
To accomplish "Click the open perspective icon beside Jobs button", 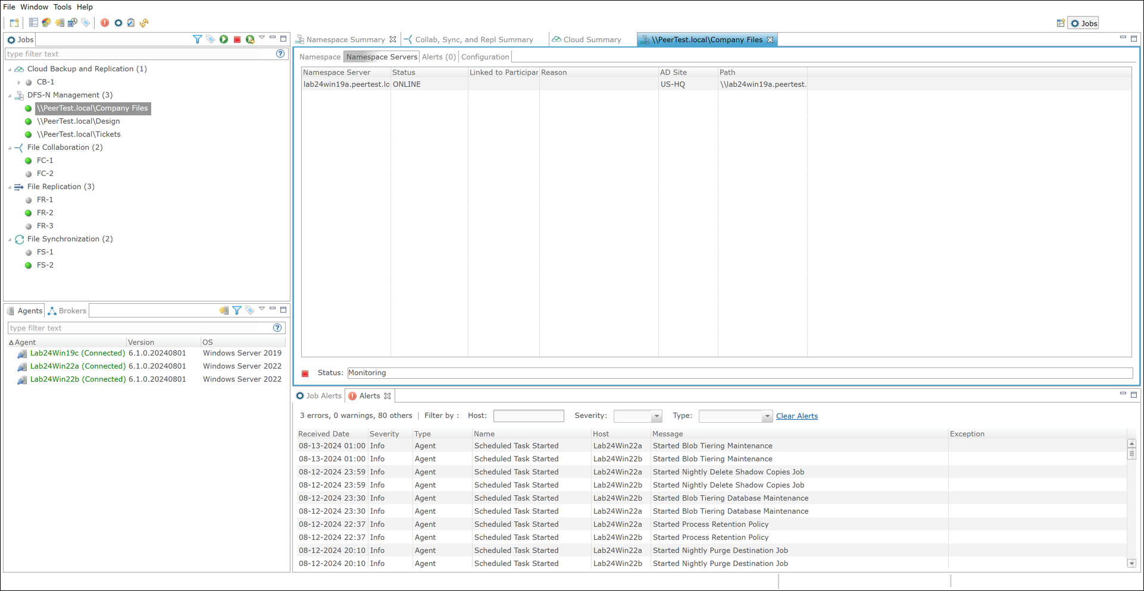I will coord(1061,23).
